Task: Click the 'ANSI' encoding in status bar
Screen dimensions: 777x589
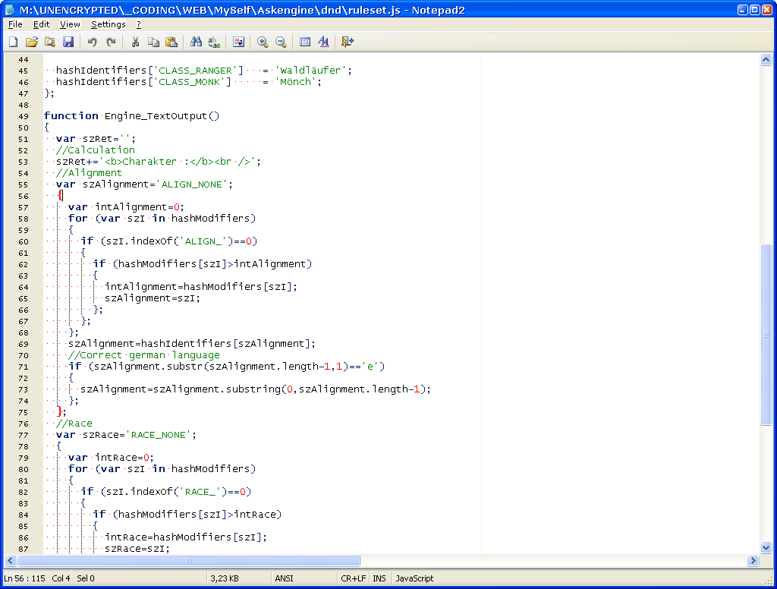Action: (284, 578)
